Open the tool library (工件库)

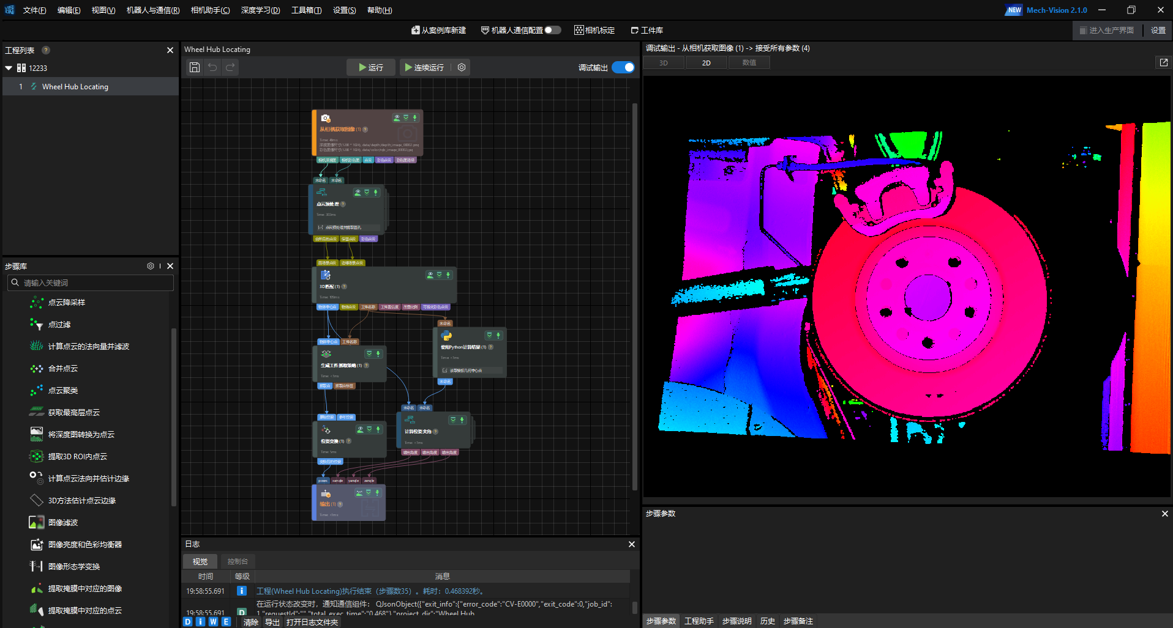point(647,30)
